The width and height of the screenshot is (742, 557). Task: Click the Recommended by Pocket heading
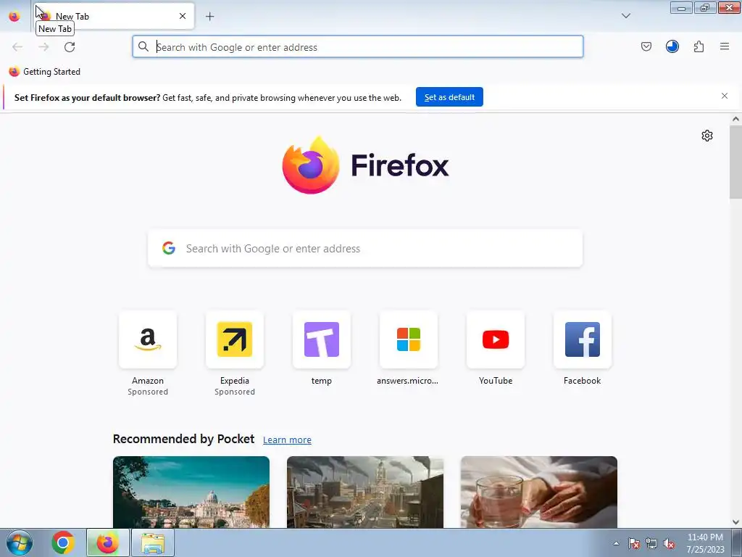click(183, 439)
